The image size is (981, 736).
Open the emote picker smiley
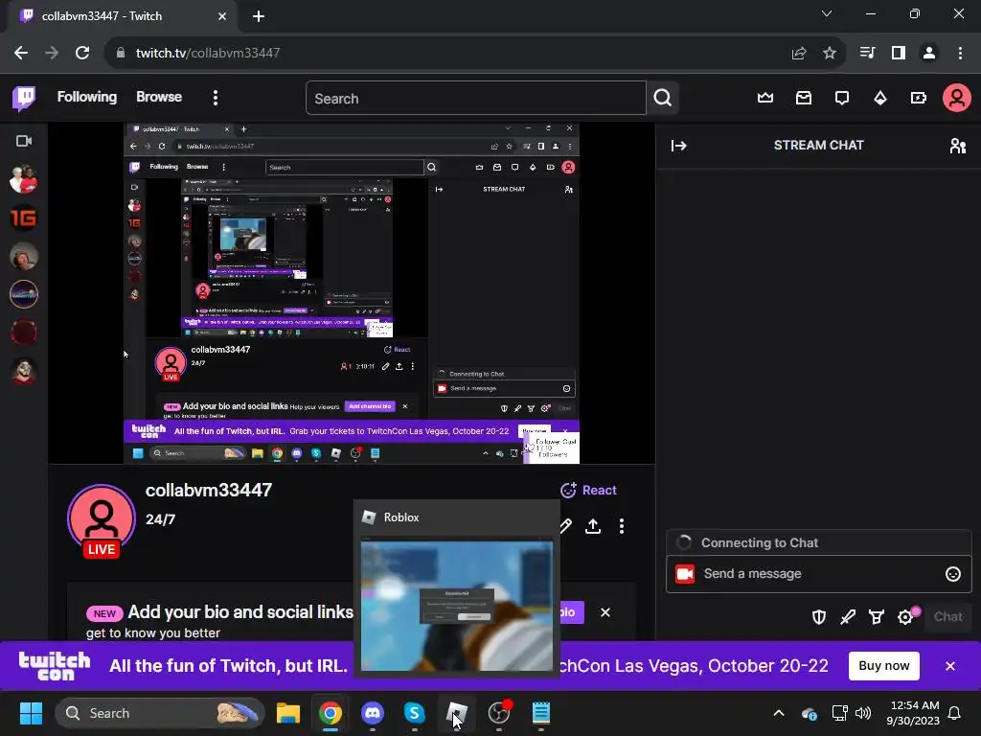(x=952, y=574)
